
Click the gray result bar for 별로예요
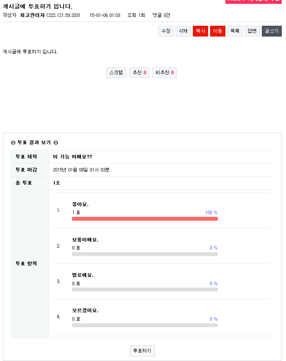[145, 289]
